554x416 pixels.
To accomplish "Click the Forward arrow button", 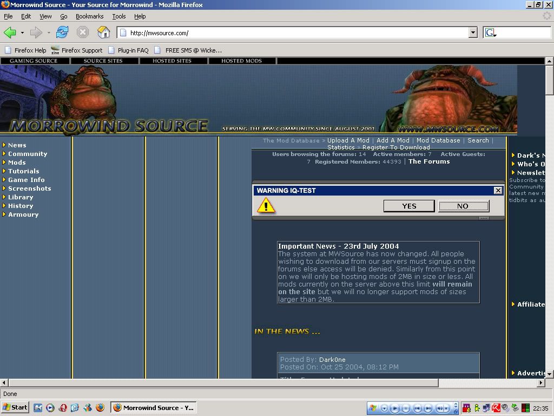I will [x=36, y=32].
